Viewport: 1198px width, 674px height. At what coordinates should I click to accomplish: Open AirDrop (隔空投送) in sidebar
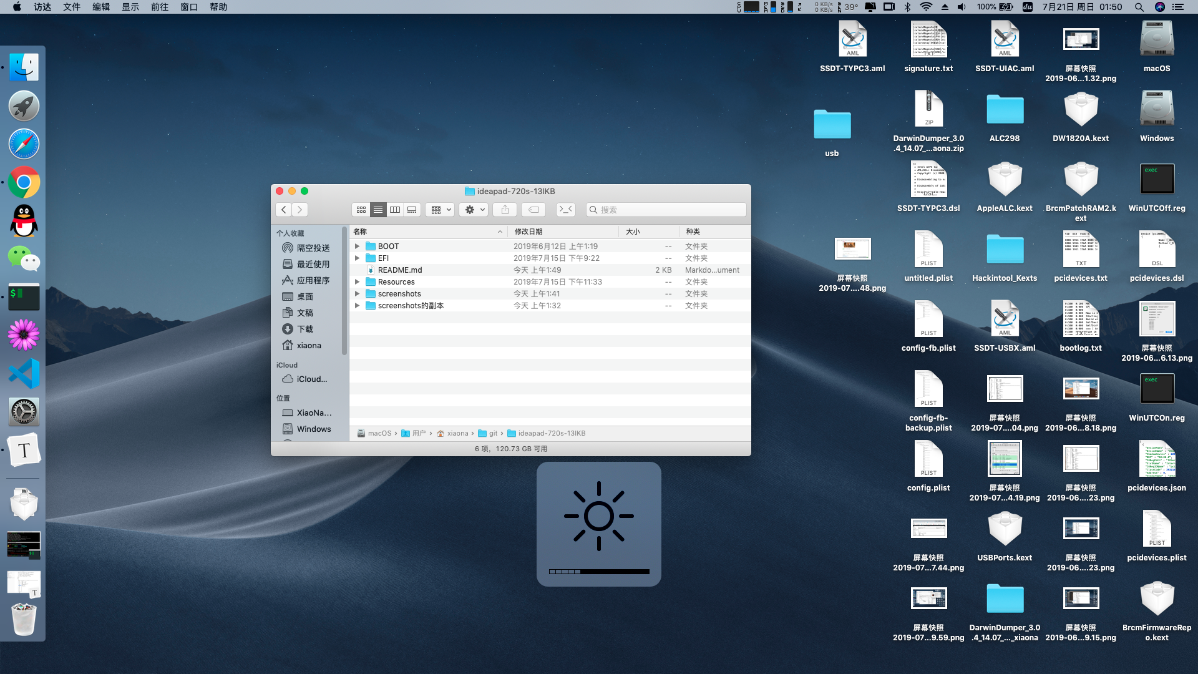[313, 248]
